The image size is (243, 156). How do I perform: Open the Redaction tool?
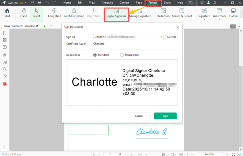pos(163,13)
